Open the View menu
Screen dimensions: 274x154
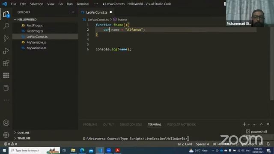pyautogui.click(x=51, y=4)
